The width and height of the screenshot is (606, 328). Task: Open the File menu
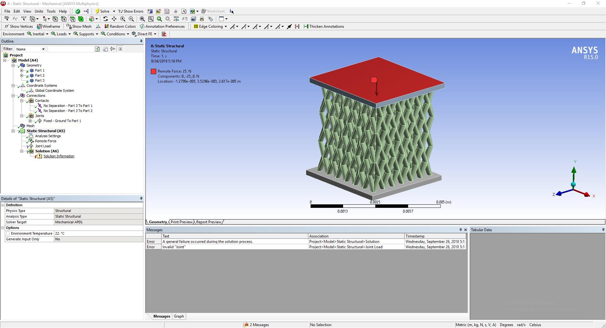coord(7,11)
